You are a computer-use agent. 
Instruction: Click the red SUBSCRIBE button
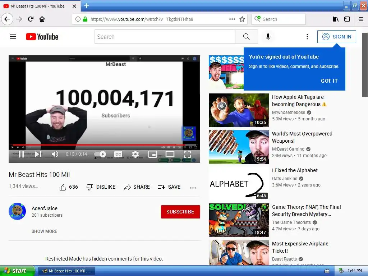(x=180, y=212)
